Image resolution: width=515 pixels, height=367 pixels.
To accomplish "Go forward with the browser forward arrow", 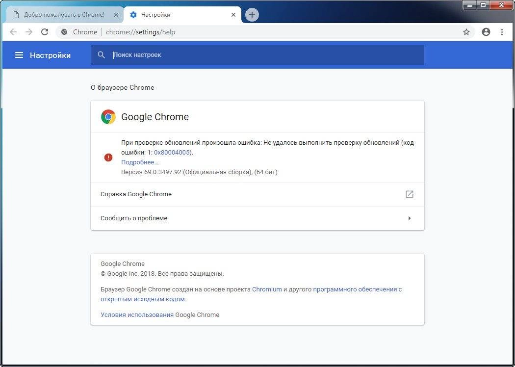I will coord(29,32).
